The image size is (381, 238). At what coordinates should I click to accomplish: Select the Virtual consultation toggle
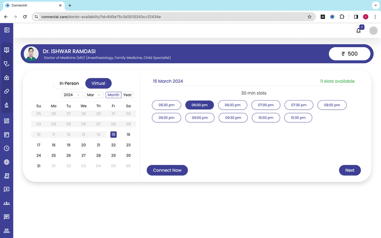point(98,83)
